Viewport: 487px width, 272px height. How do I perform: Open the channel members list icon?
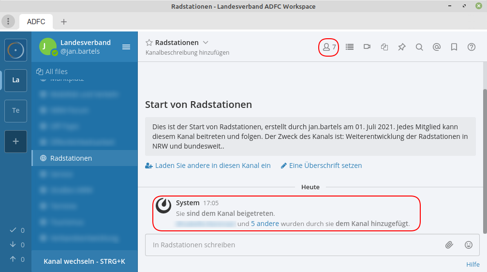tap(329, 47)
